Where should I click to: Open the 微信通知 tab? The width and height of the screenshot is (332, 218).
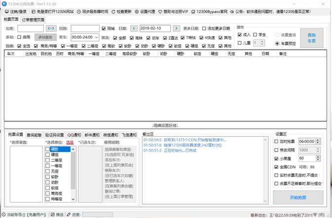(111, 135)
